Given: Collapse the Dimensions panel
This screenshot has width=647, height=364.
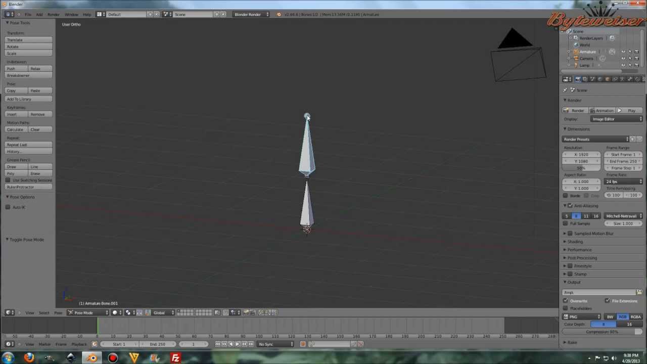Looking at the screenshot, I should point(578,129).
